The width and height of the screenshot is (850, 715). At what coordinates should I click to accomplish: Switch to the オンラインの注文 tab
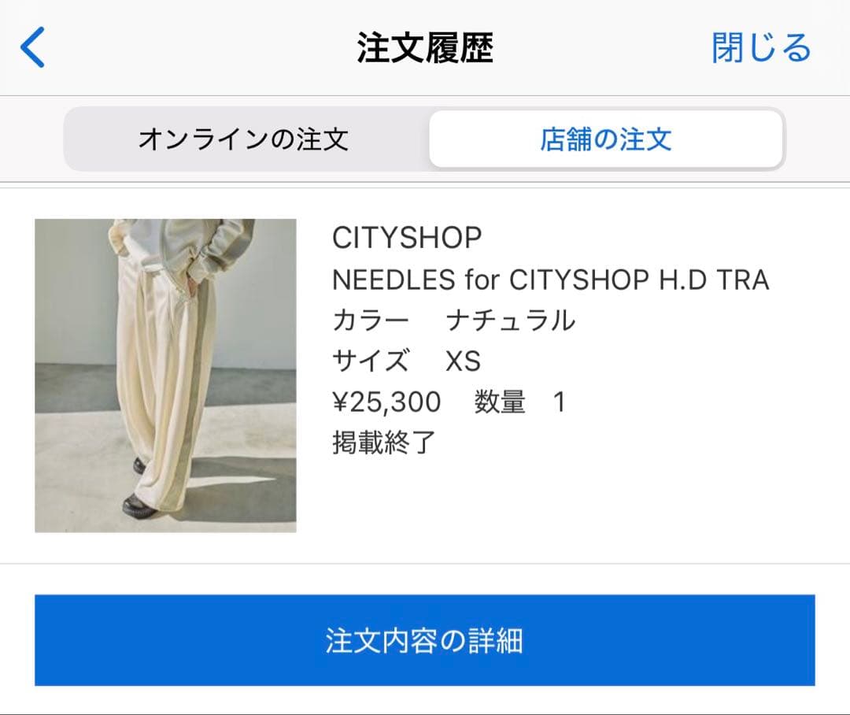(243, 139)
